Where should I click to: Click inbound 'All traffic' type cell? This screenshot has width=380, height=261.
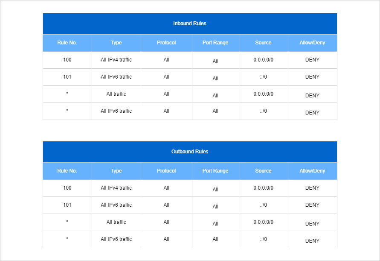(116, 94)
